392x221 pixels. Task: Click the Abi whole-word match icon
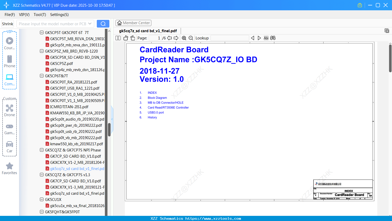[x=266, y=38]
